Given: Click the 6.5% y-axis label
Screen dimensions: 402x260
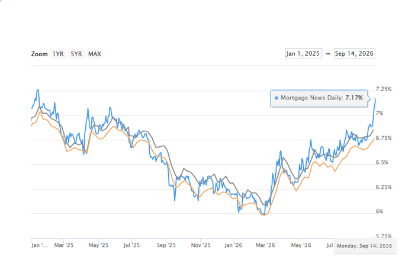Looking at the screenshot, I should click(x=382, y=162).
